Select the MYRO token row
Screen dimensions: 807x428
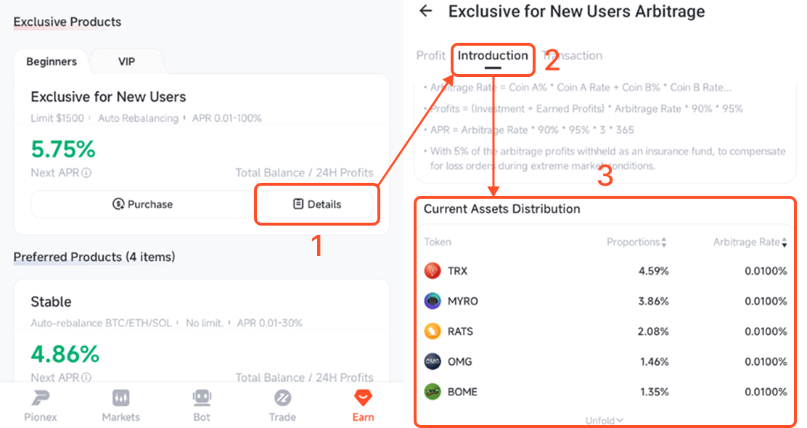605,301
